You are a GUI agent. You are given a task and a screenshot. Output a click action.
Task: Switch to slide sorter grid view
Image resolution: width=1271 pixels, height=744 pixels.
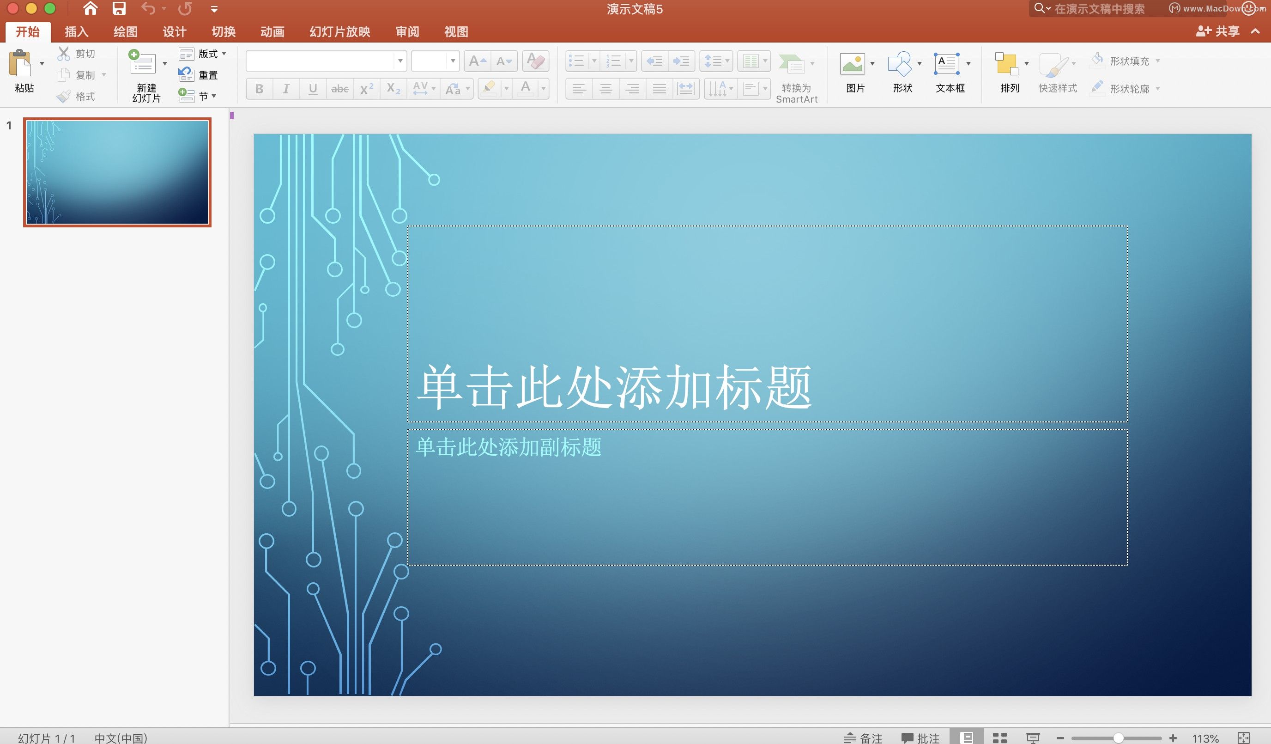coord(999,738)
